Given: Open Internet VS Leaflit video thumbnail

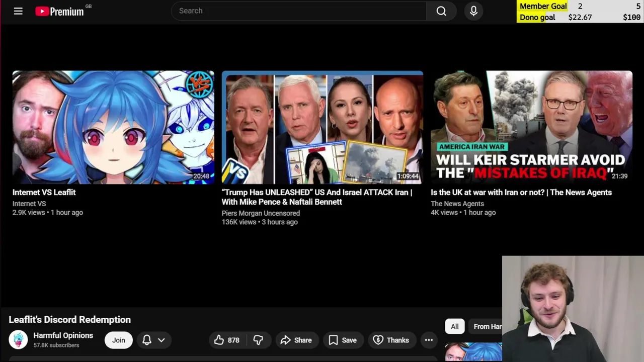Looking at the screenshot, I should pos(113,127).
